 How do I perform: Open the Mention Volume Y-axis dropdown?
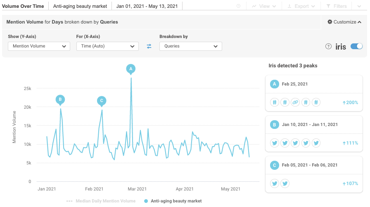tap(39, 46)
